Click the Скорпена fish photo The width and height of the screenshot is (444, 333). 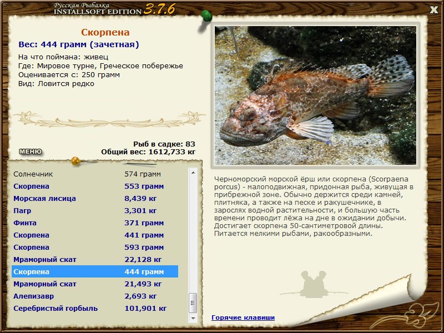click(x=315, y=95)
